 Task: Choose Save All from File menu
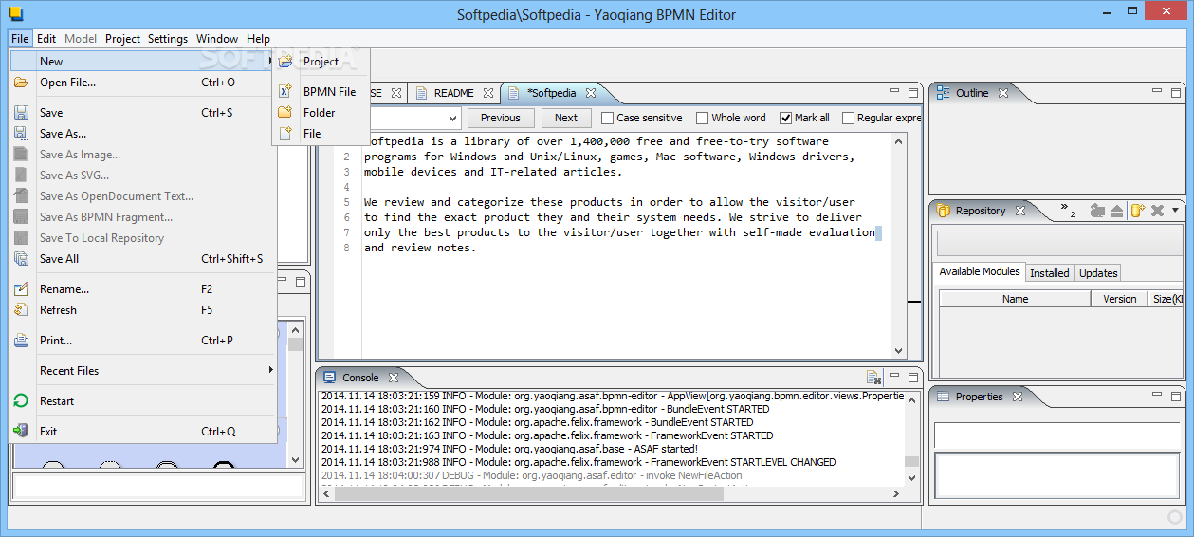tap(141, 259)
